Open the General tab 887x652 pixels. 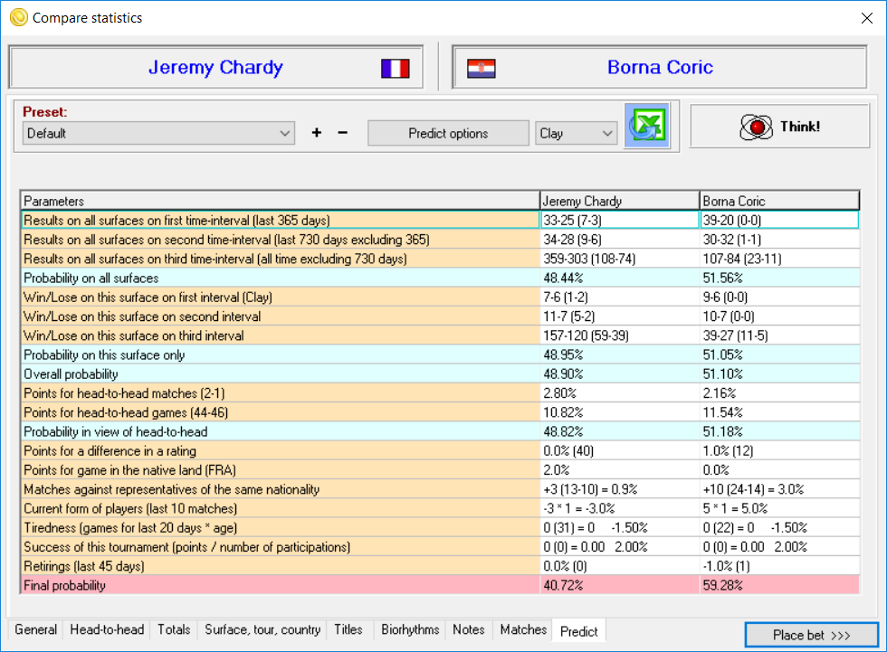[x=35, y=629]
